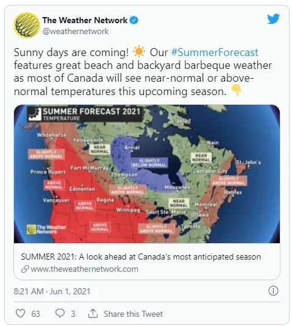Image resolution: width=292 pixels, height=326 pixels.
Task: Click the Twitter bird logo
Action: (x=273, y=19)
